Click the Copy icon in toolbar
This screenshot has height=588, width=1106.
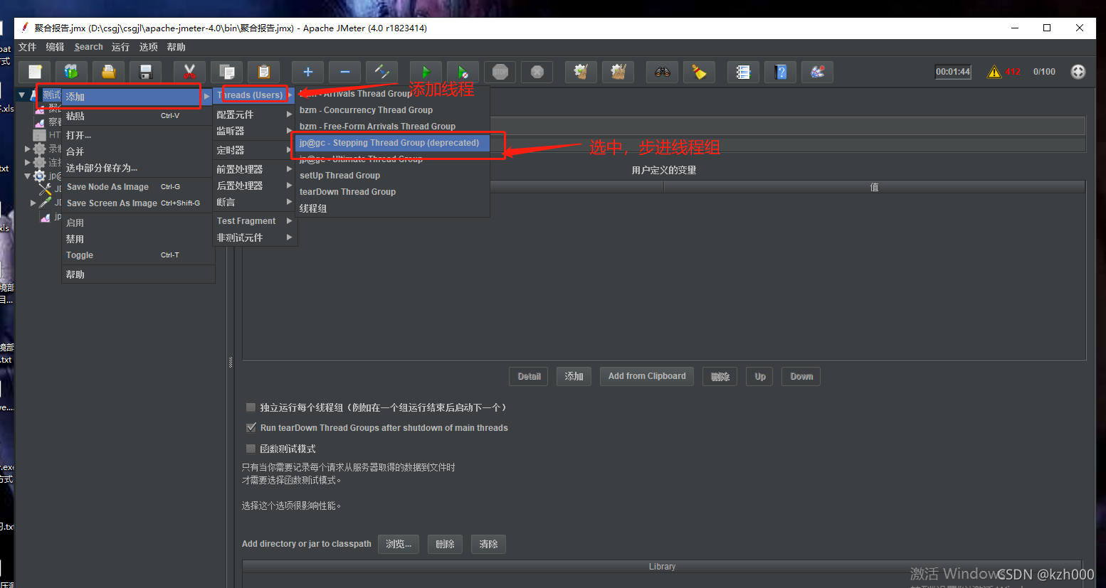coord(227,72)
